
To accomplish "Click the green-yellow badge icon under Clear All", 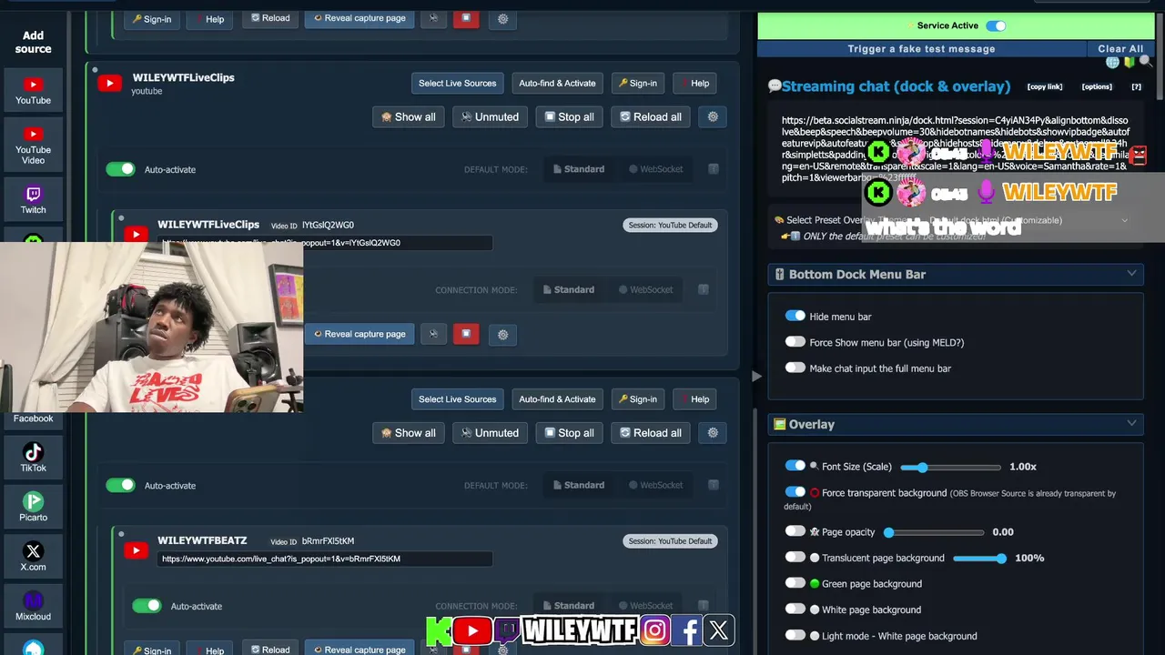I will (1130, 62).
